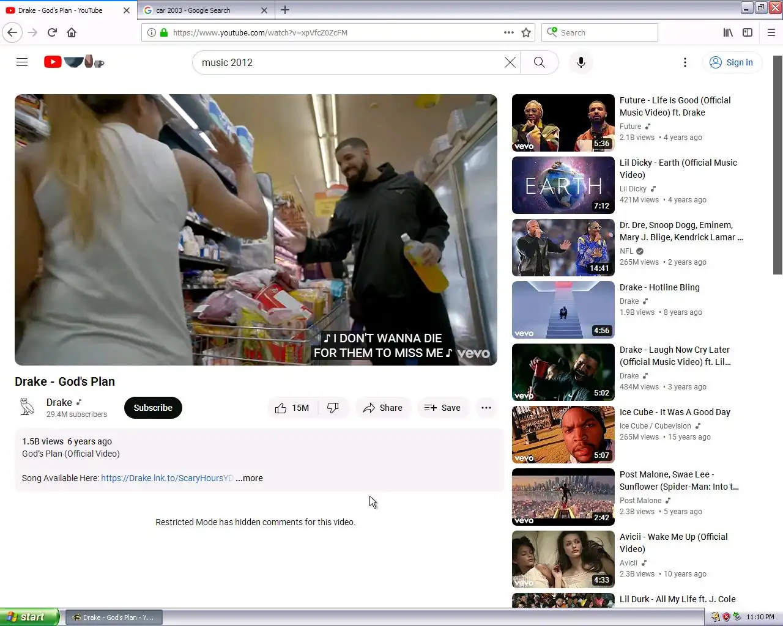Open the YouTube hamburger guide menu
Screen dimensions: 783x626
[22, 62]
